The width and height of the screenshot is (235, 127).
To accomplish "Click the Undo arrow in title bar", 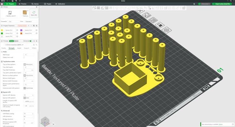I will (x=16, y=1).
